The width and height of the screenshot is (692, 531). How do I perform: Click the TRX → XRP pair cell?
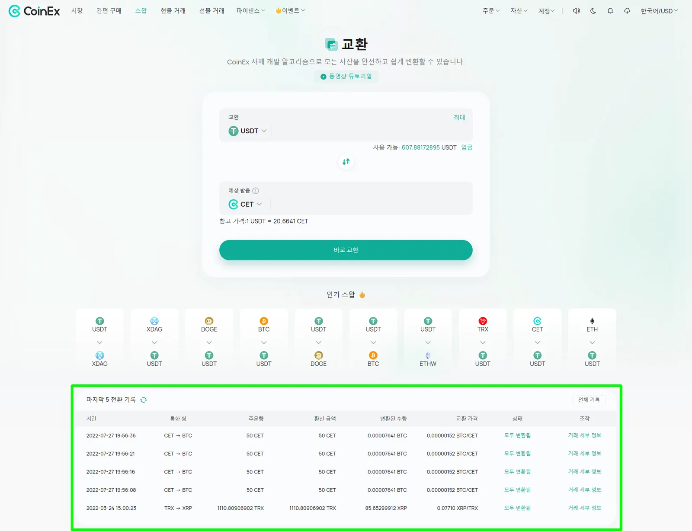pos(178,509)
